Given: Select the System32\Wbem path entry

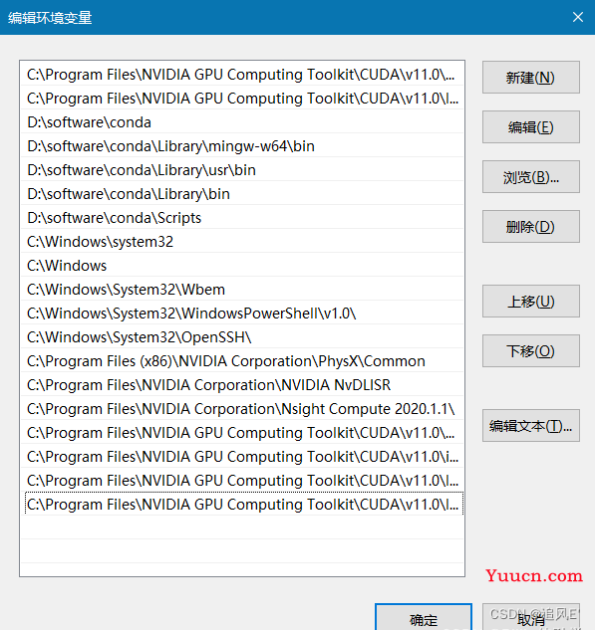Looking at the screenshot, I should pos(242,290).
